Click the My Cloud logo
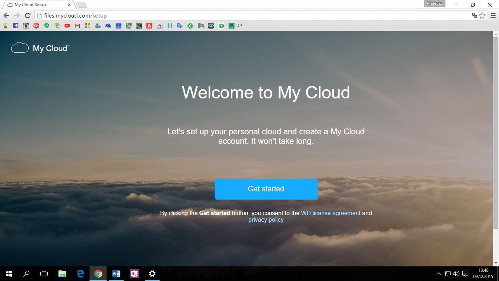Viewport: 499px width, 281px height. point(40,48)
